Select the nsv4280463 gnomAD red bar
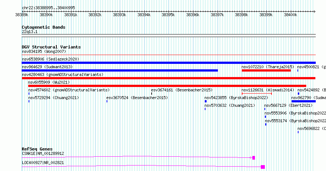This screenshot has height=171, width=326. (x=168, y=78)
